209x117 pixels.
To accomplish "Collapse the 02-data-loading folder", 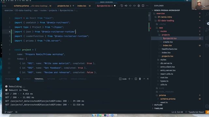I will pyautogui.click(x=166, y=20).
